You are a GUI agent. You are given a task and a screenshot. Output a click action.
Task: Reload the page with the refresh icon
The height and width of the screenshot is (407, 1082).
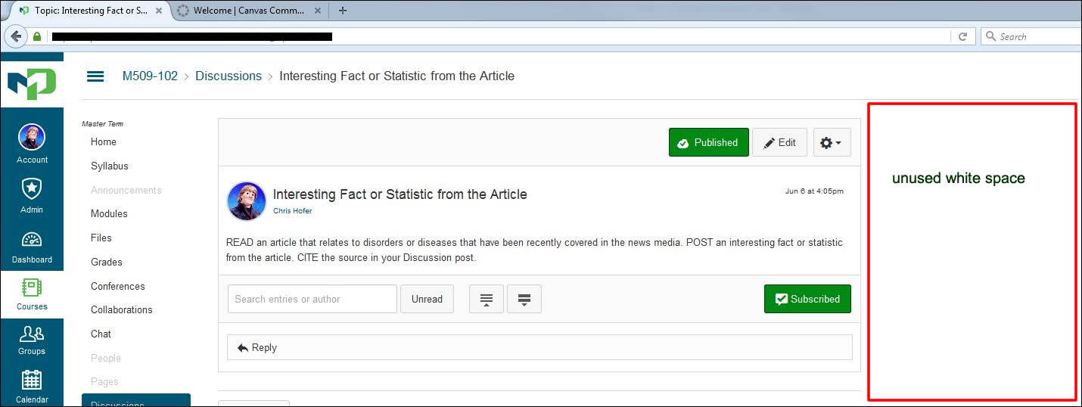click(x=962, y=36)
